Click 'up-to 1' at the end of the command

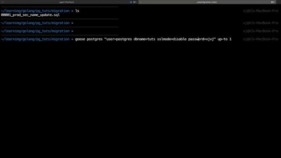[x=224, y=39]
